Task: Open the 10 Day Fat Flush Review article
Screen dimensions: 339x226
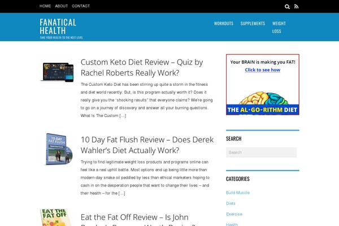Action: click(x=147, y=145)
